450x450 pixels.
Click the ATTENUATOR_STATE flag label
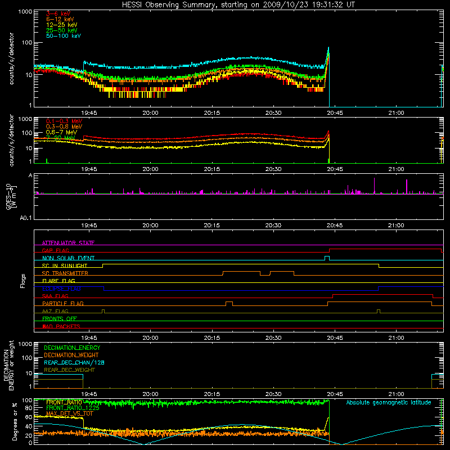pos(68,243)
